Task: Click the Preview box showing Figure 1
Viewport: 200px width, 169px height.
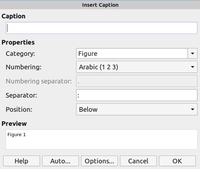Action: coord(102,139)
